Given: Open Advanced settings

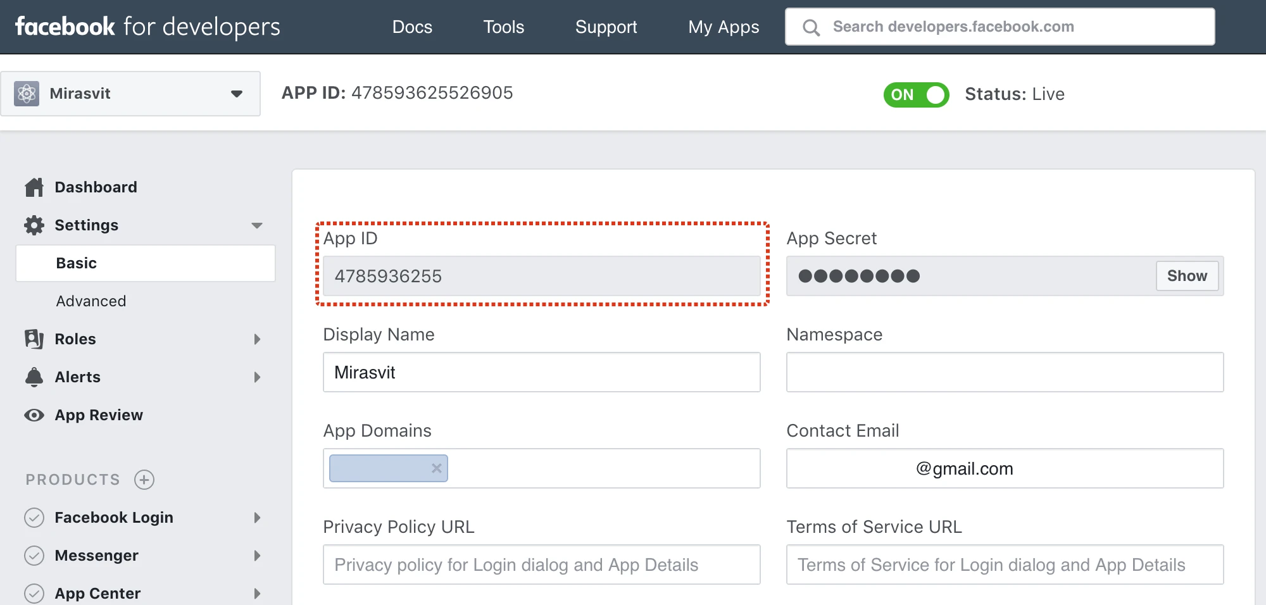Looking at the screenshot, I should pyautogui.click(x=91, y=301).
